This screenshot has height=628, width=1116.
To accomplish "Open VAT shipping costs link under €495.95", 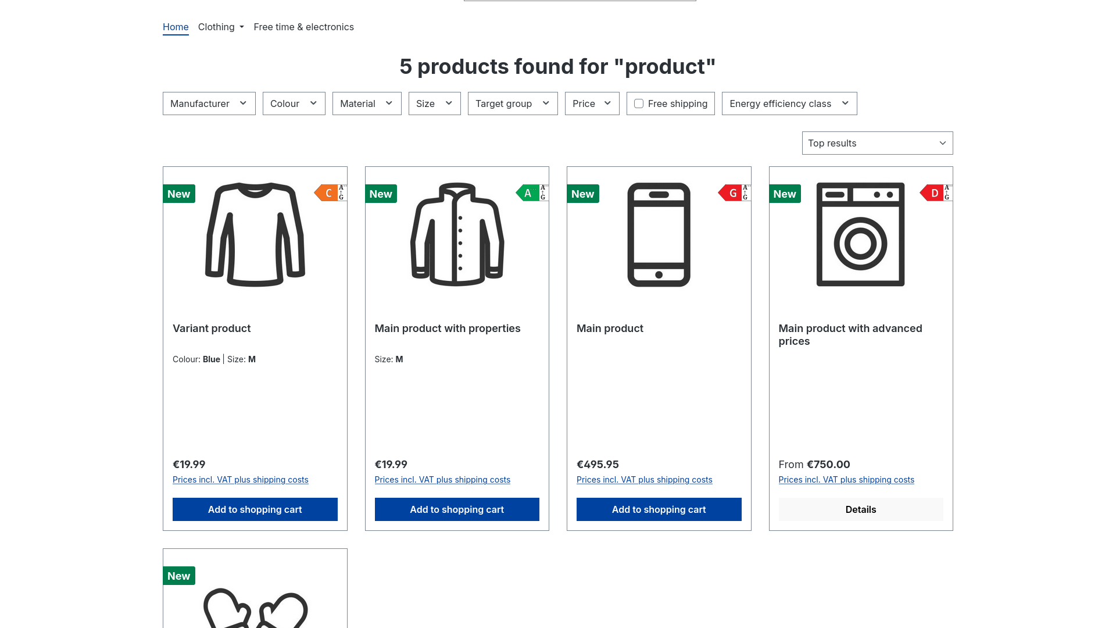I will coord(644,480).
